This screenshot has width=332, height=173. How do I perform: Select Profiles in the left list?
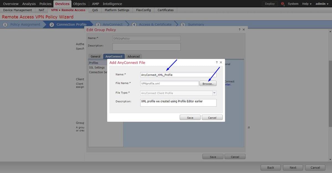[x=98, y=63]
